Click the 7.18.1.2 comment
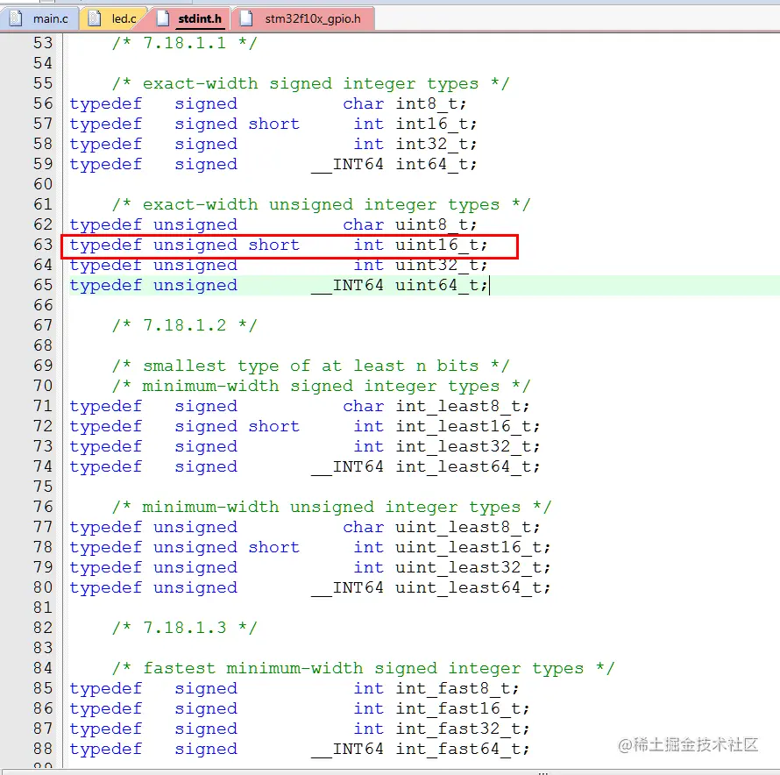 (185, 325)
